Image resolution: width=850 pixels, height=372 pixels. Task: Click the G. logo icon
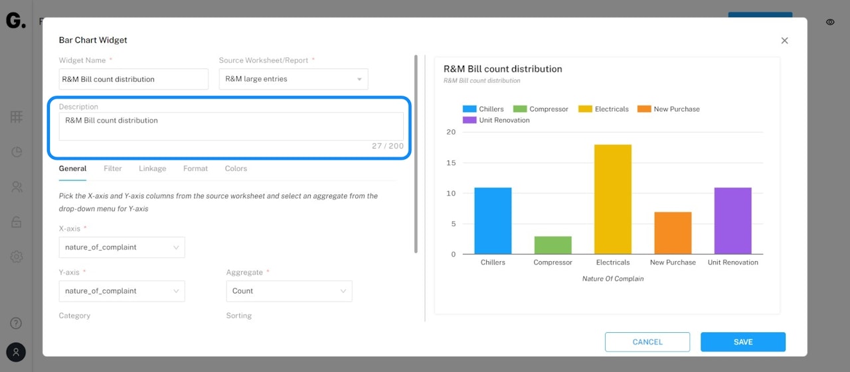tap(15, 21)
